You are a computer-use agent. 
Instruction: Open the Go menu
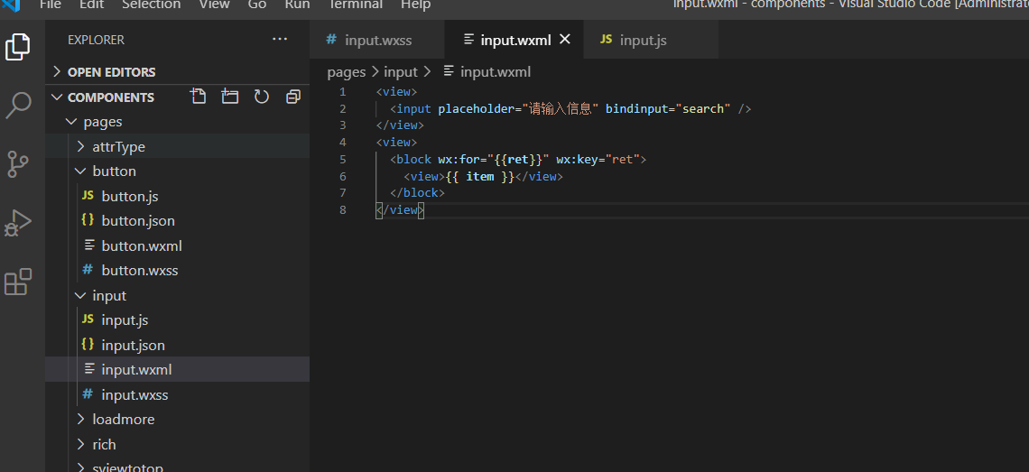[x=257, y=5]
